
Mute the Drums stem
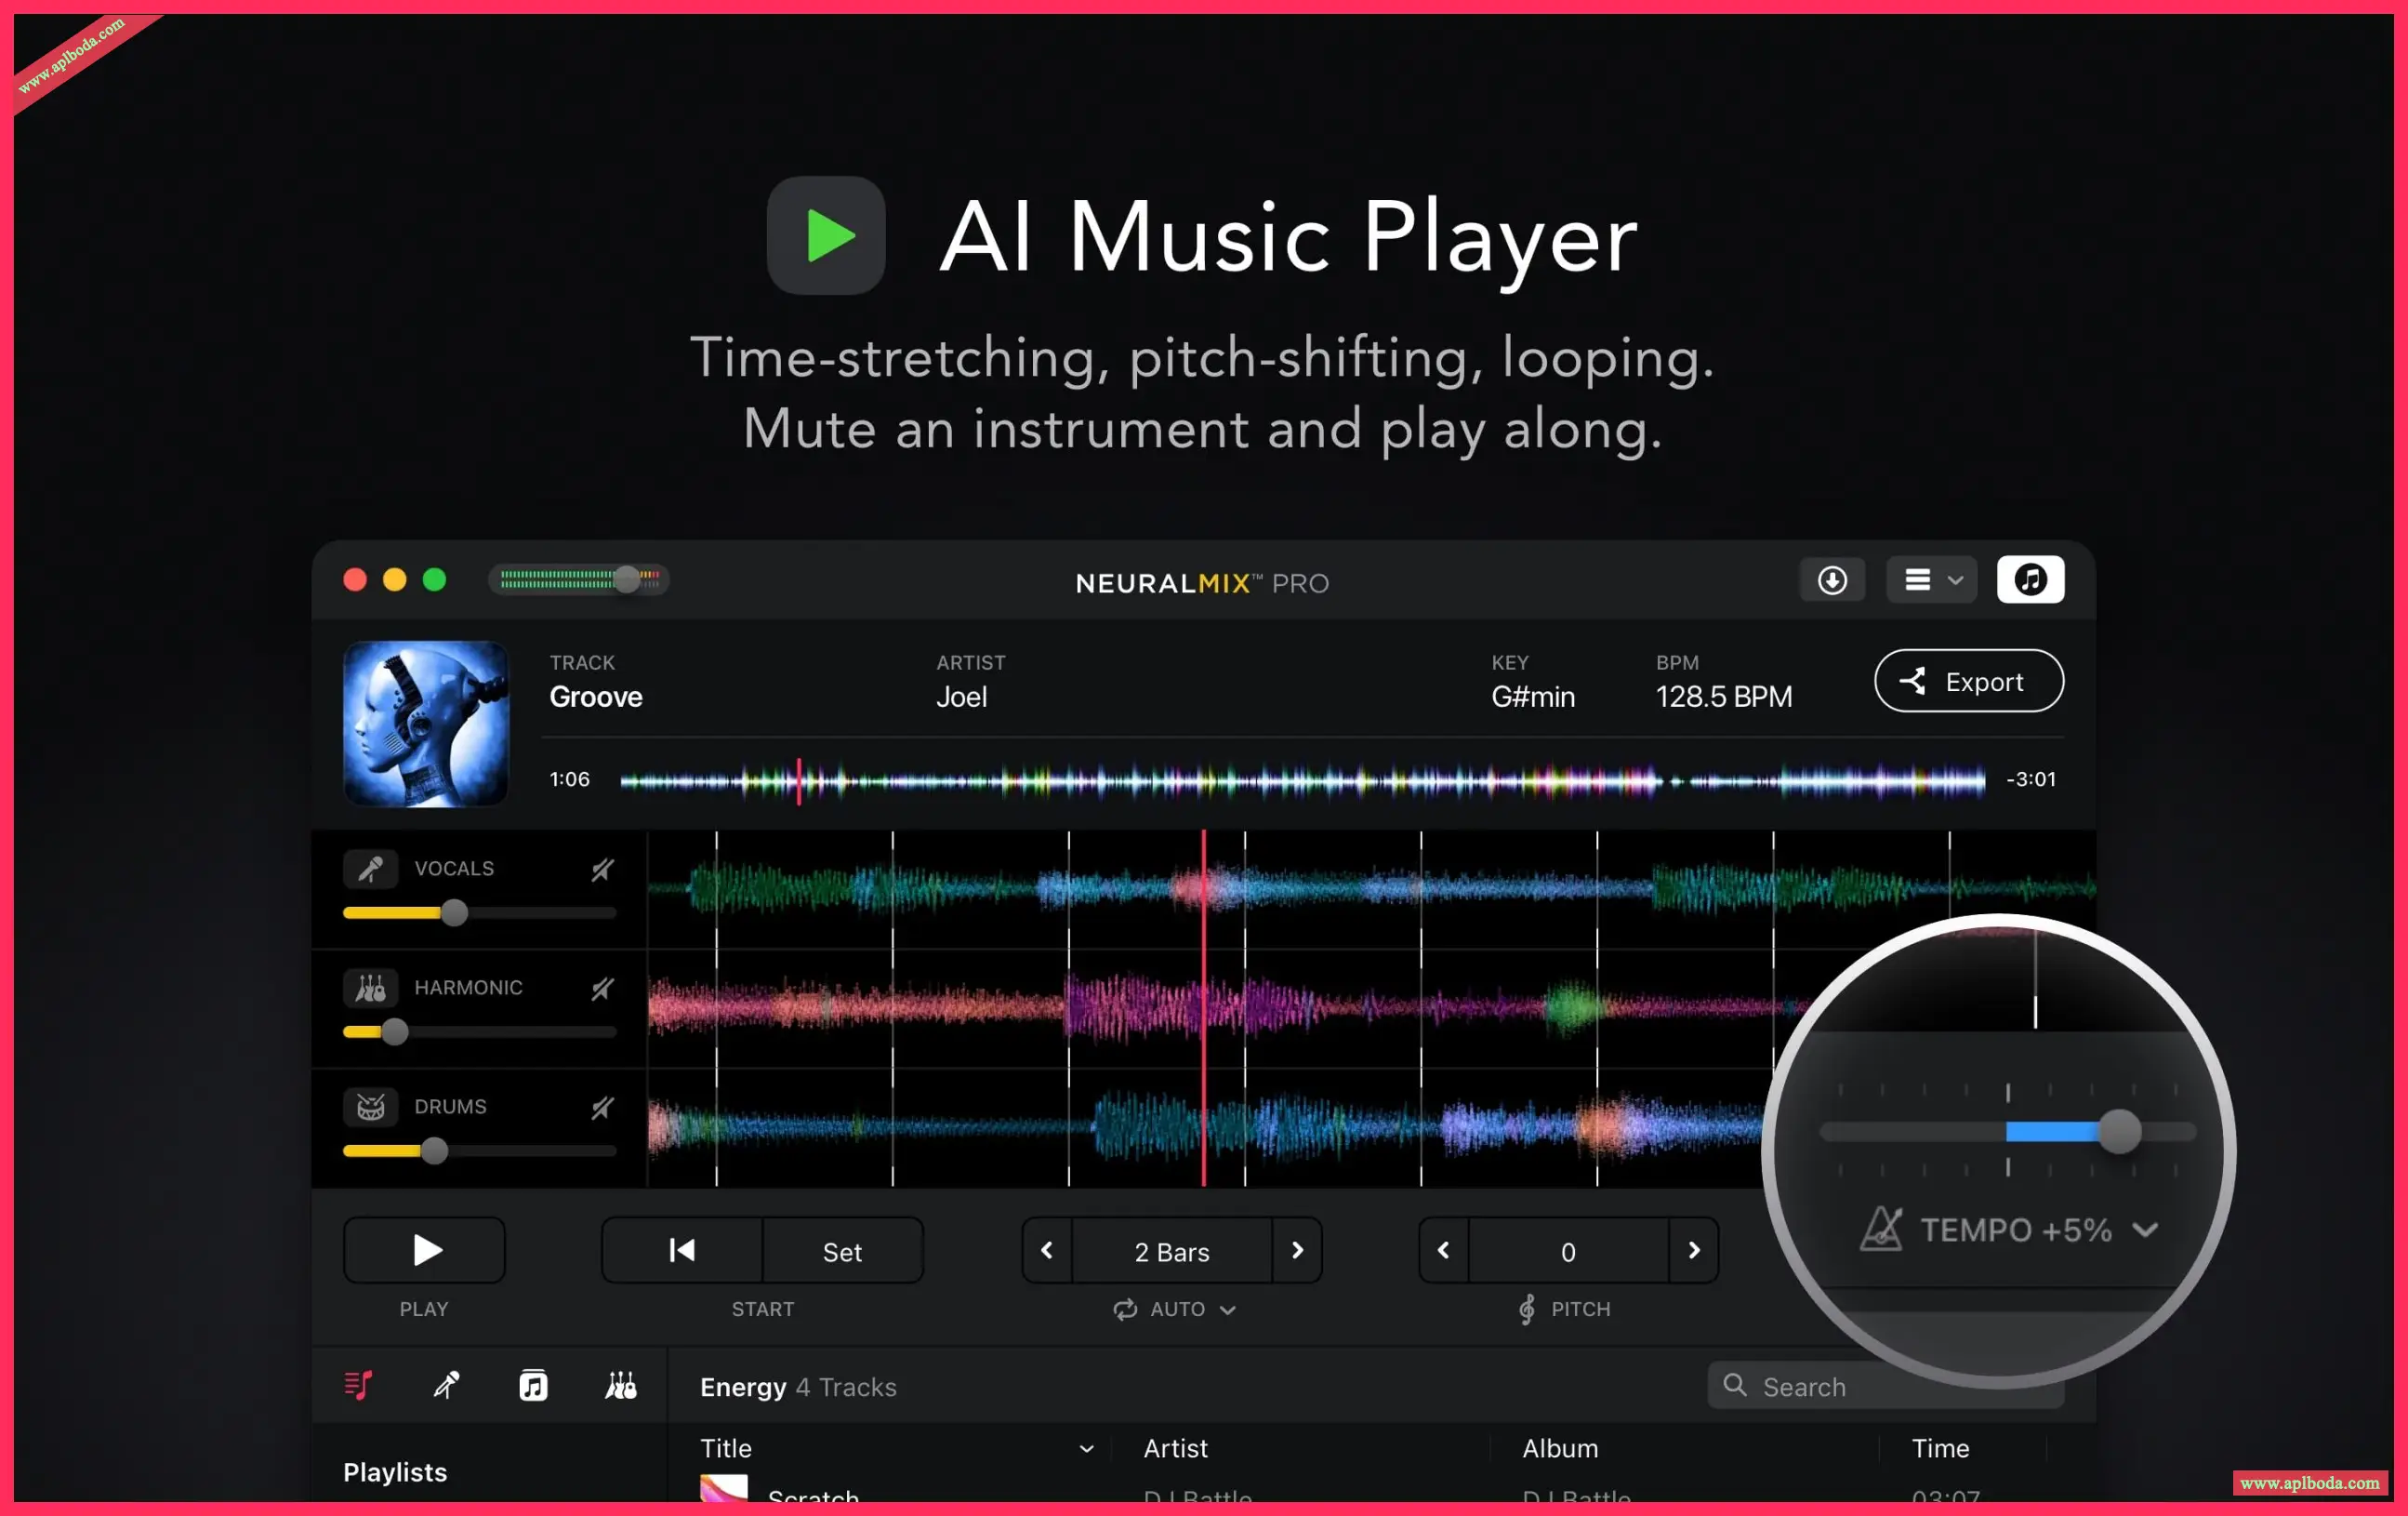pos(602,1107)
